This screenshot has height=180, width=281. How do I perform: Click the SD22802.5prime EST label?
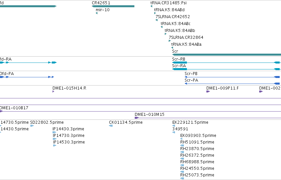47,122
